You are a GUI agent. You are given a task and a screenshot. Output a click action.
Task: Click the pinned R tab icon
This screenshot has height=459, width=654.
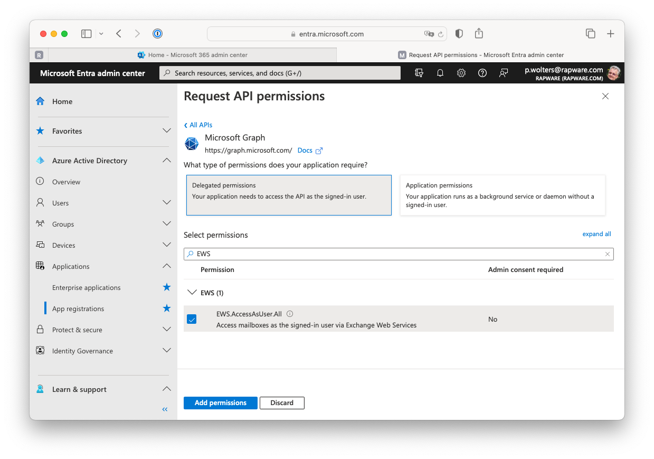(x=39, y=55)
